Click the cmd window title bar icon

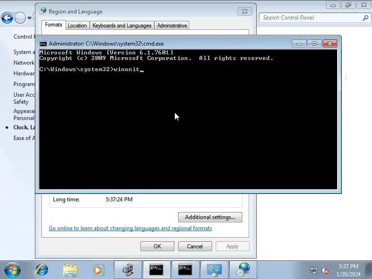click(43, 44)
